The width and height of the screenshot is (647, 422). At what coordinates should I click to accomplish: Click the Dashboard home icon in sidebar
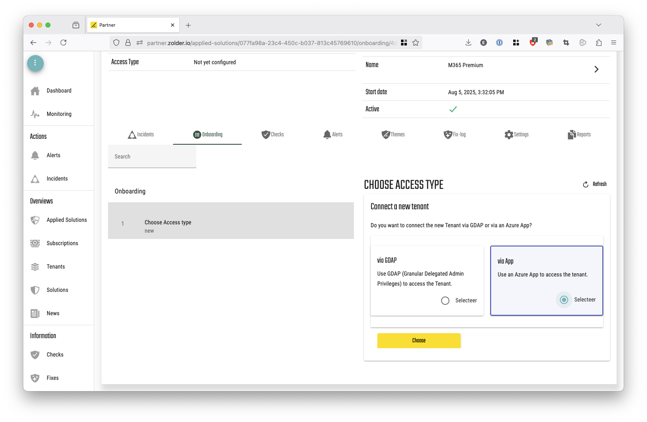[35, 91]
